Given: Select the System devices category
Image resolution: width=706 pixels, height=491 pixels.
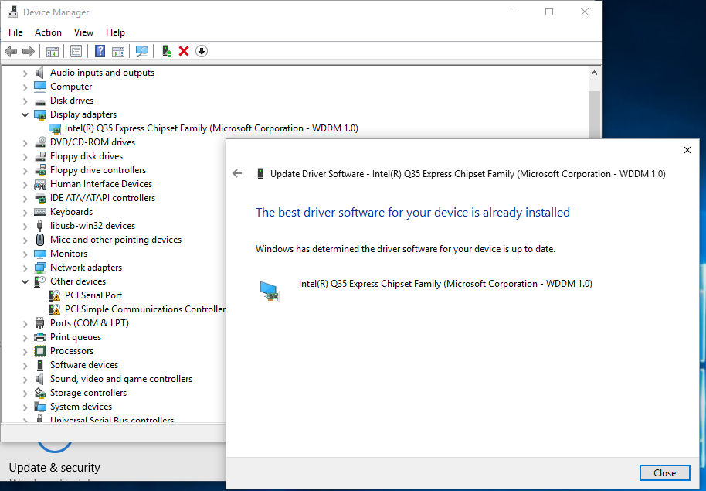Looking at the screenshot, I should pos(81,407).
